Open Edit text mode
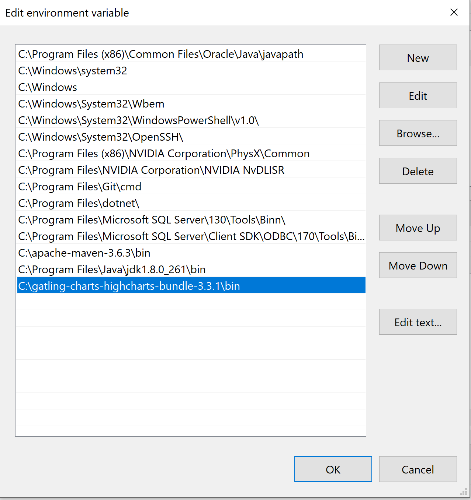The image size is (471, 500). [x=418, y=322]
